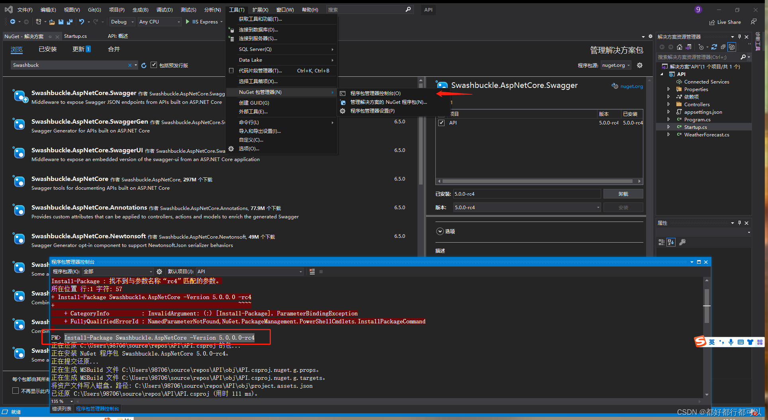Viewport: 768px width, 420px height.
Task: Click the console vertical scrollbar
Action: [x=707, y=338]
